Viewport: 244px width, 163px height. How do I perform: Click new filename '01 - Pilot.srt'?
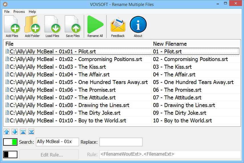(167, 51)
